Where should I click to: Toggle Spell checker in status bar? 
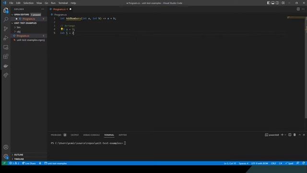pyautogui.click(x=289, y=163)
